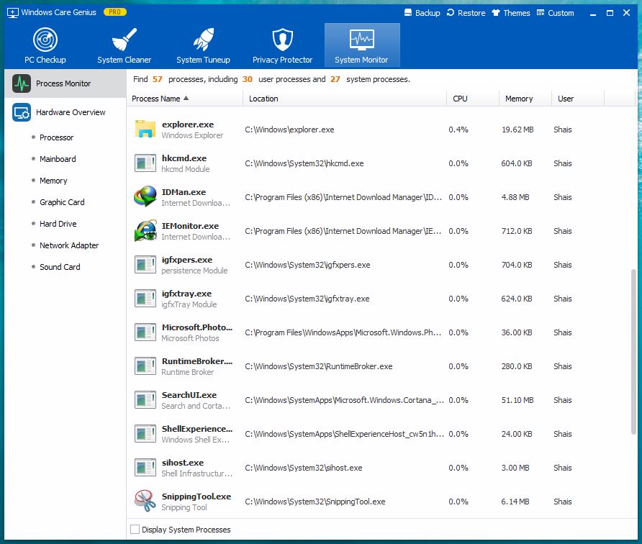The image size is (642, 544).
Task: Click the PRO badge
Action: tap(114, 12)
